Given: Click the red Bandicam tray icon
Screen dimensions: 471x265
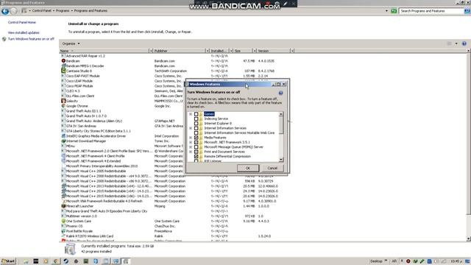Looking at the screenshot, I should [x=408, y=261].
